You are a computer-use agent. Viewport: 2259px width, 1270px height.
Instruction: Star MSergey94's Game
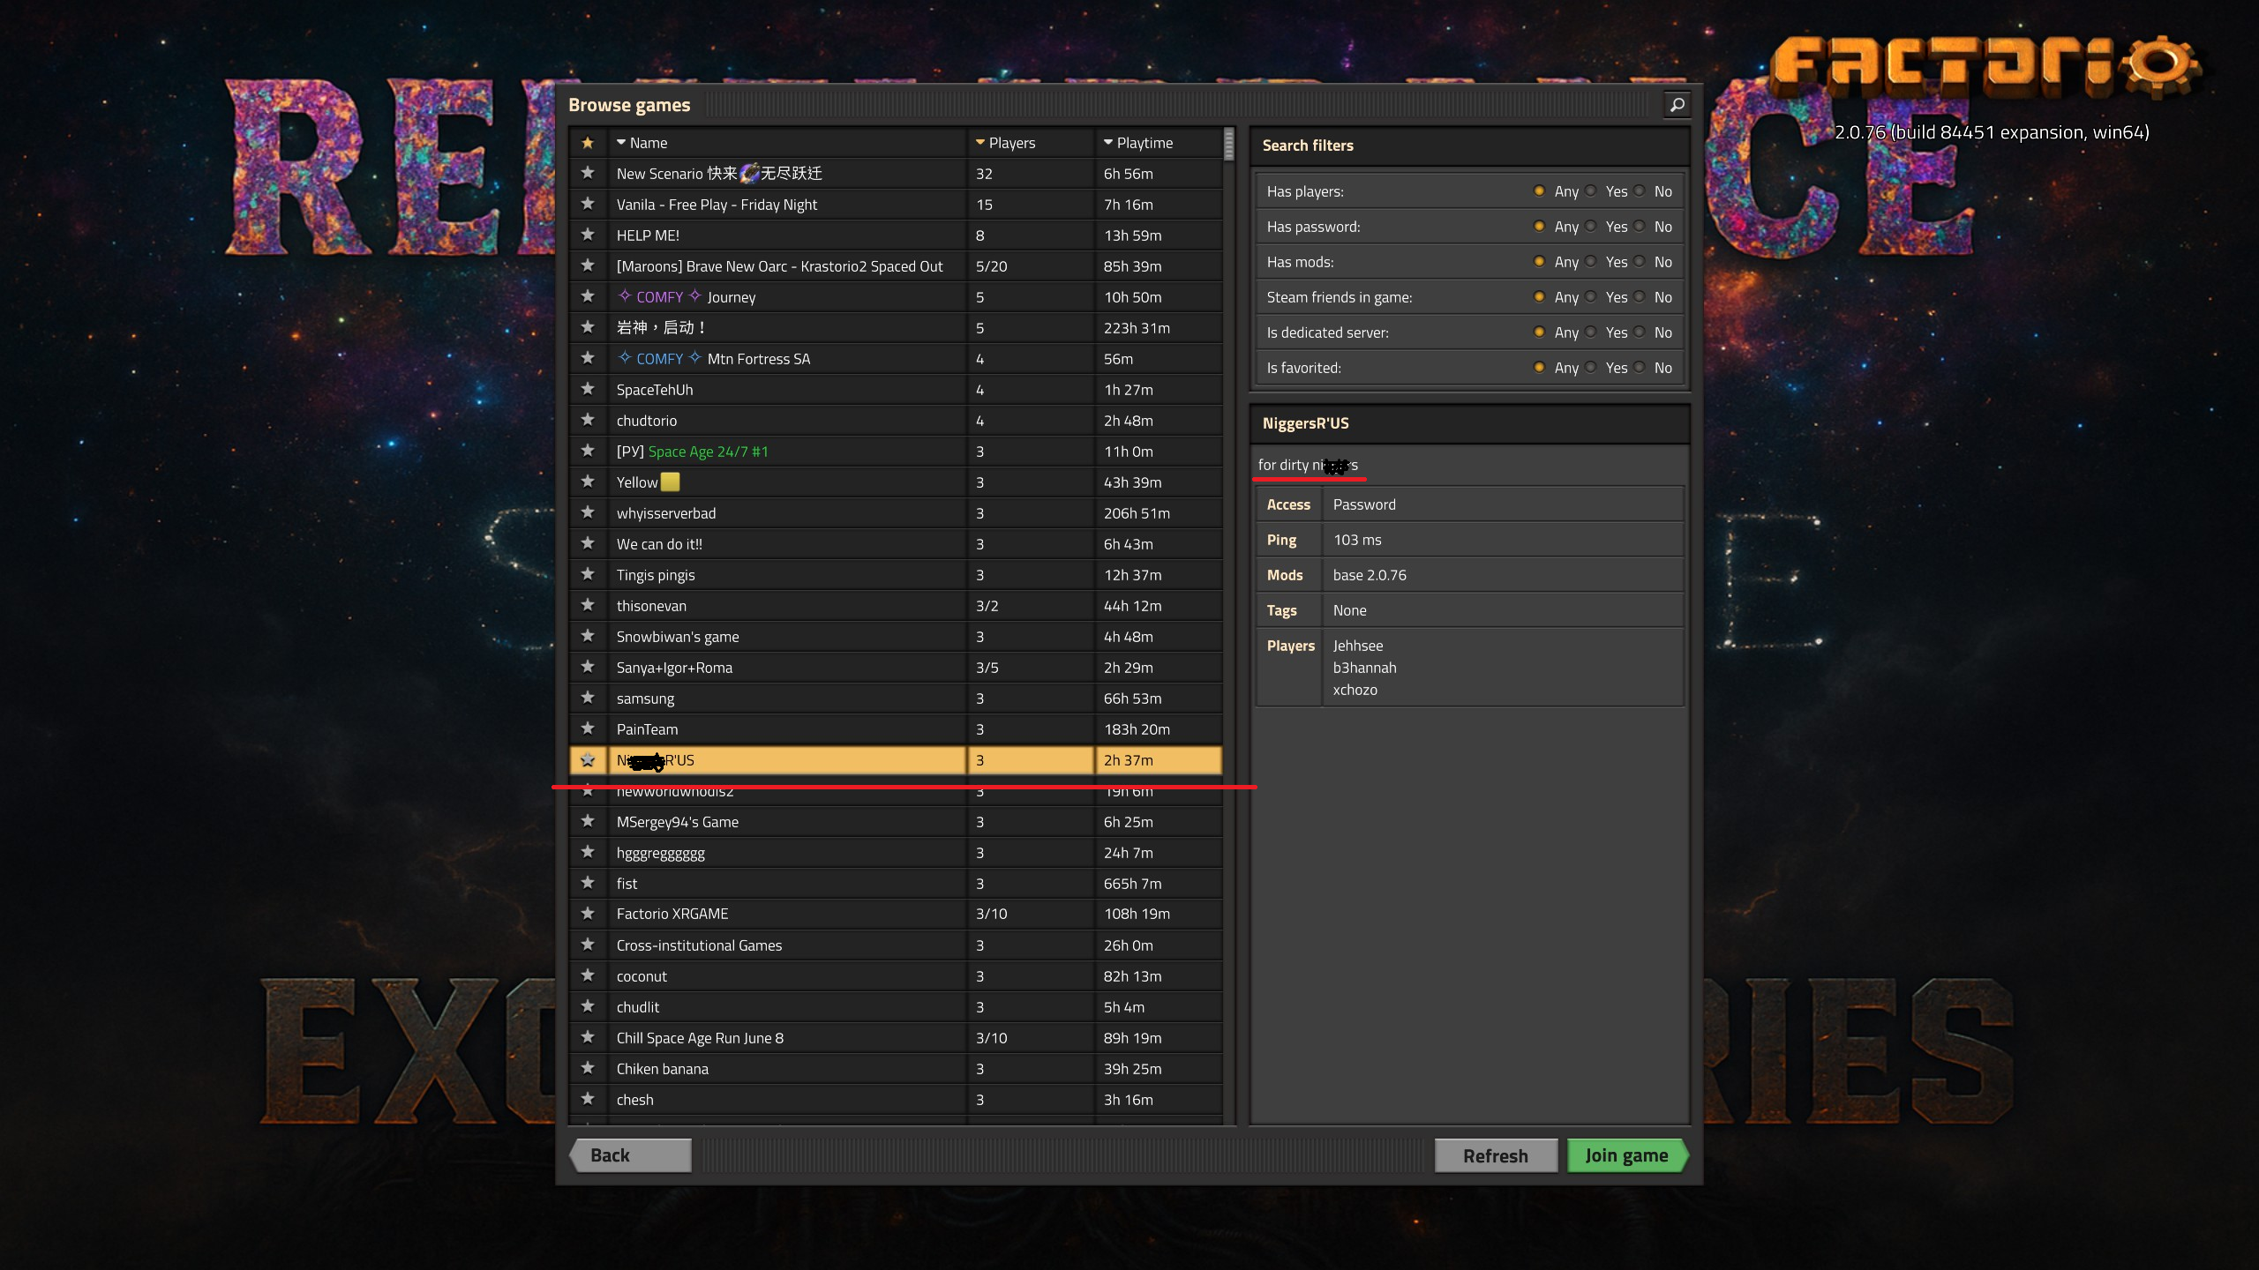tap(588, 822)
